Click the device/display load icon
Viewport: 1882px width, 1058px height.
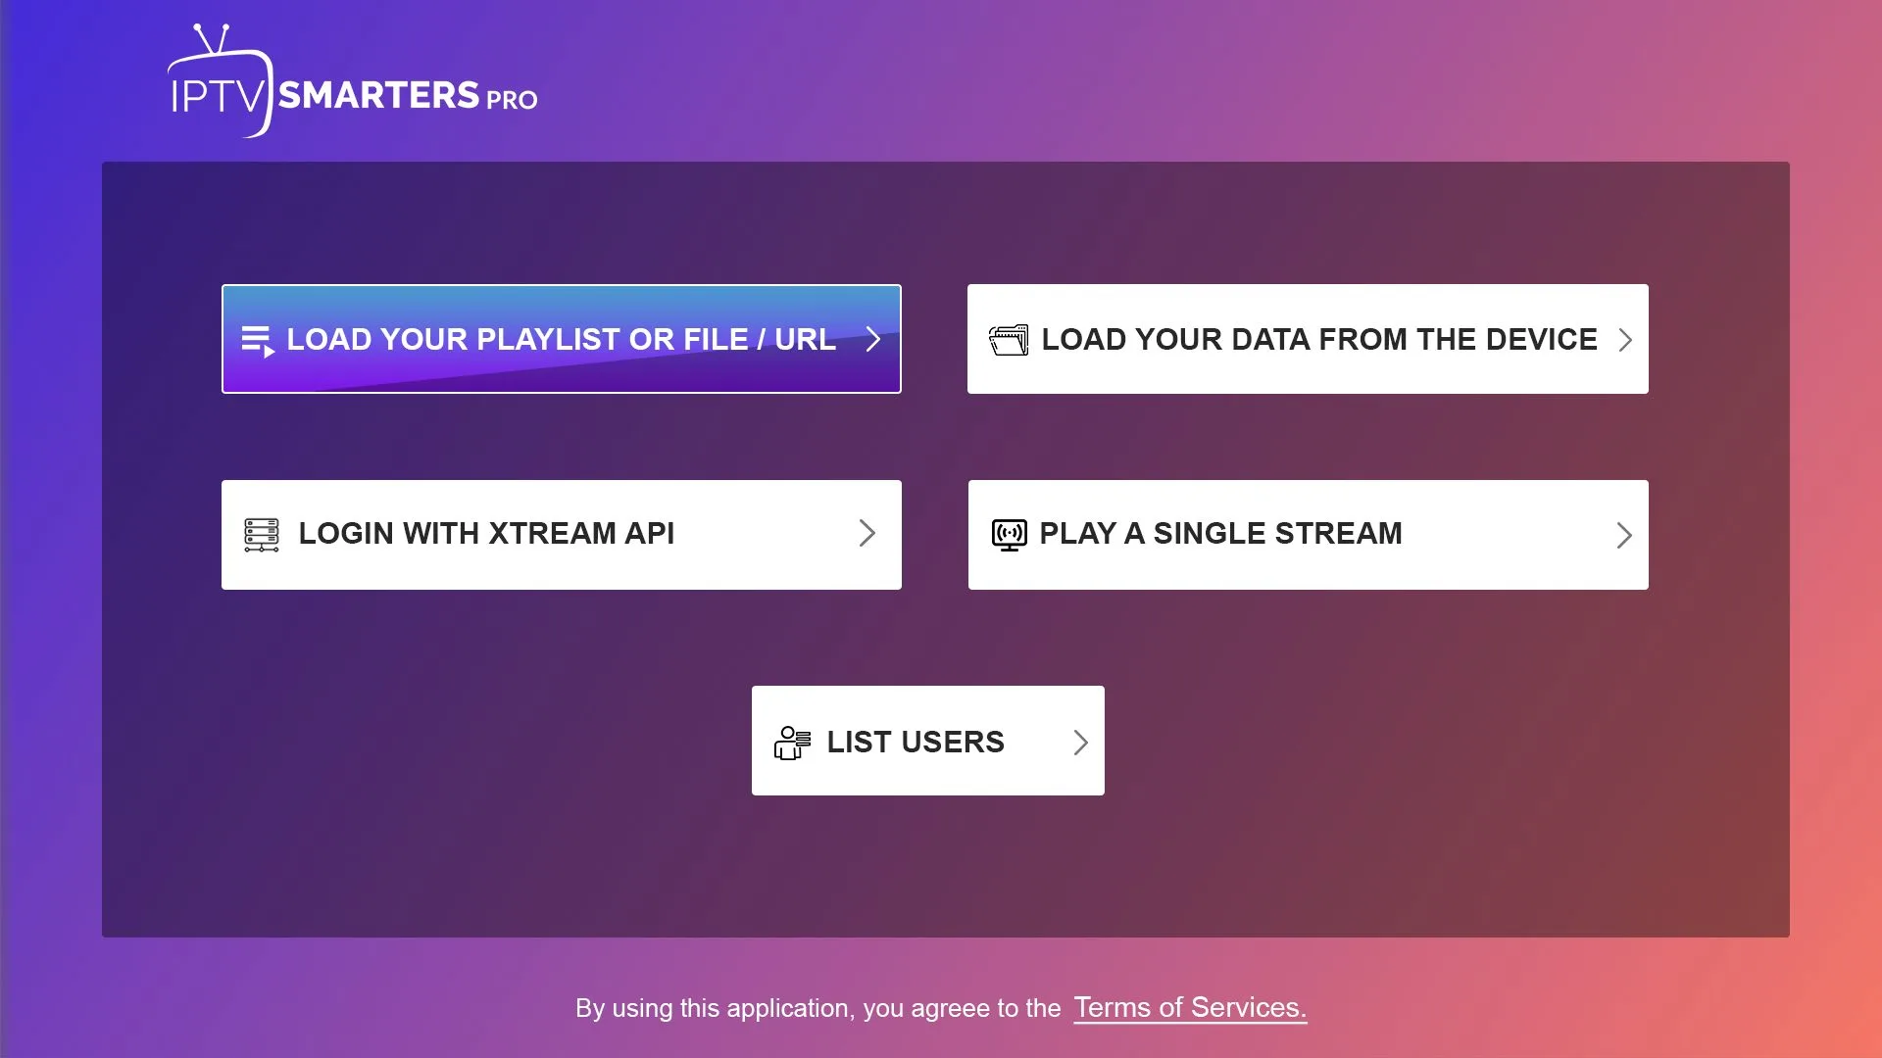1007,338
